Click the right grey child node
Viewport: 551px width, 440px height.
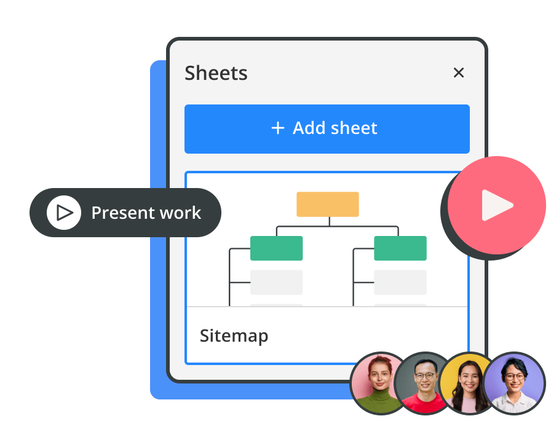(x=400, y=282)
